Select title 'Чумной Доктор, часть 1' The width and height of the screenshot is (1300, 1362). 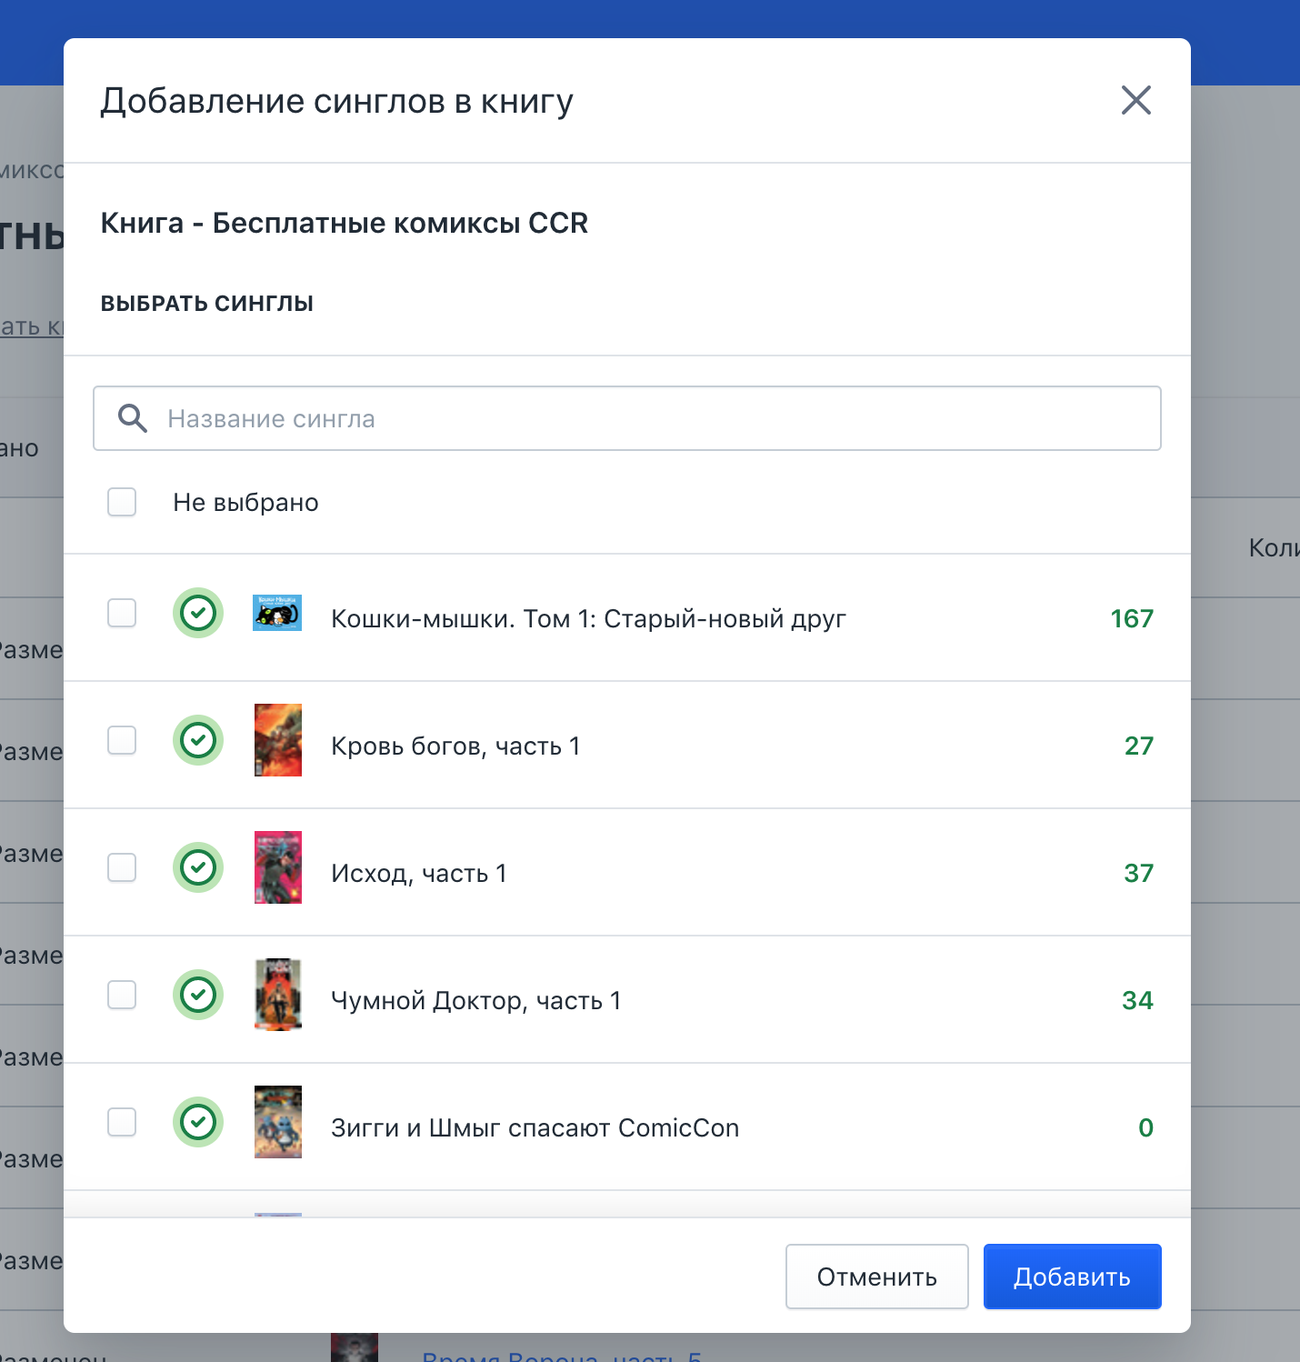(476, 1001)
